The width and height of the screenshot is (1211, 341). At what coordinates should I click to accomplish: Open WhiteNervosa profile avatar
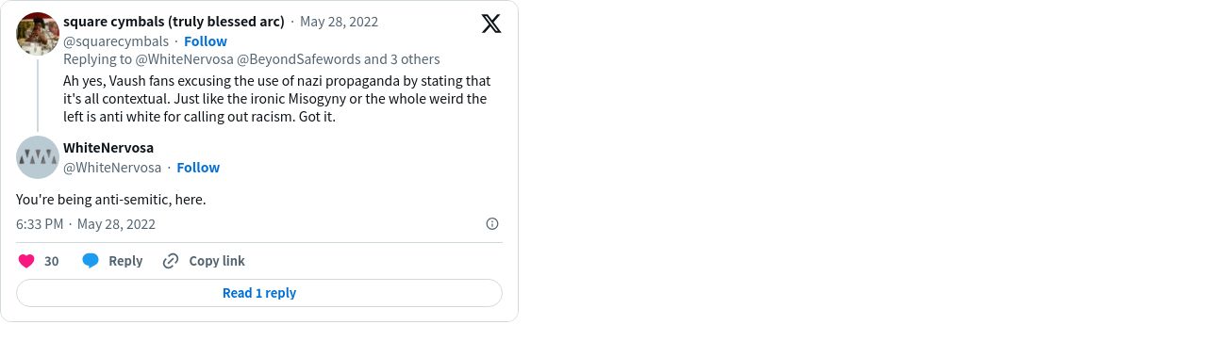tap(38, 157)
